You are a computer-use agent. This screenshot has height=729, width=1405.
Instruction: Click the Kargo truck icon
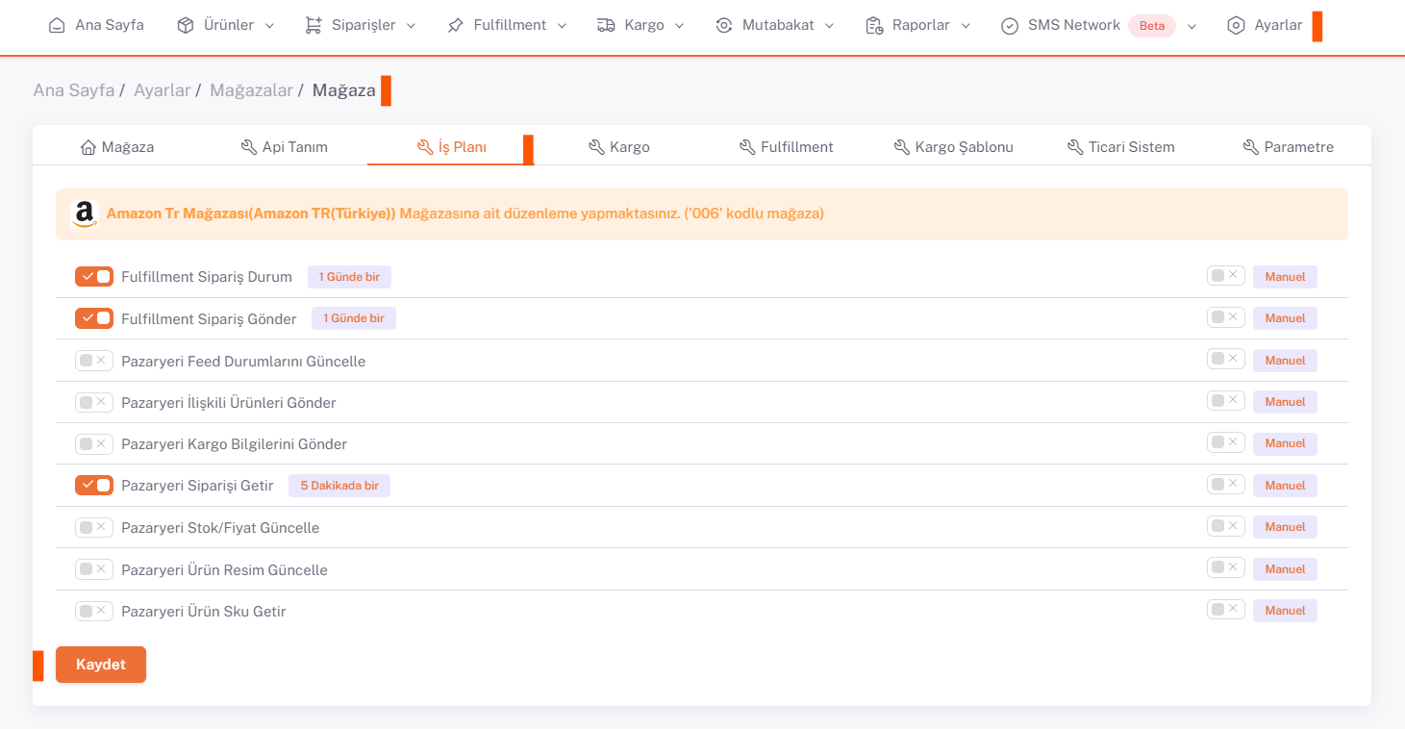606,26
